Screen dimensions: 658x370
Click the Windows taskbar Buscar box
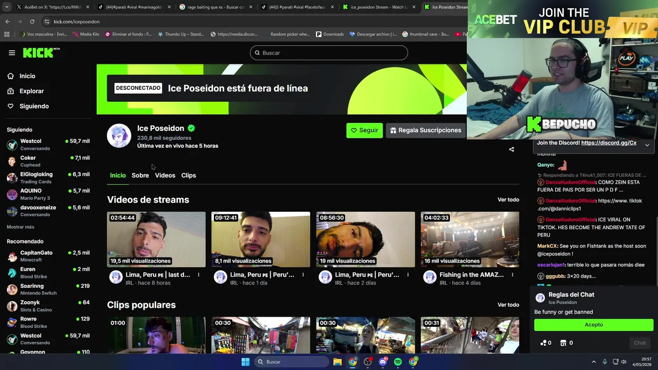[x=293, y=362]
